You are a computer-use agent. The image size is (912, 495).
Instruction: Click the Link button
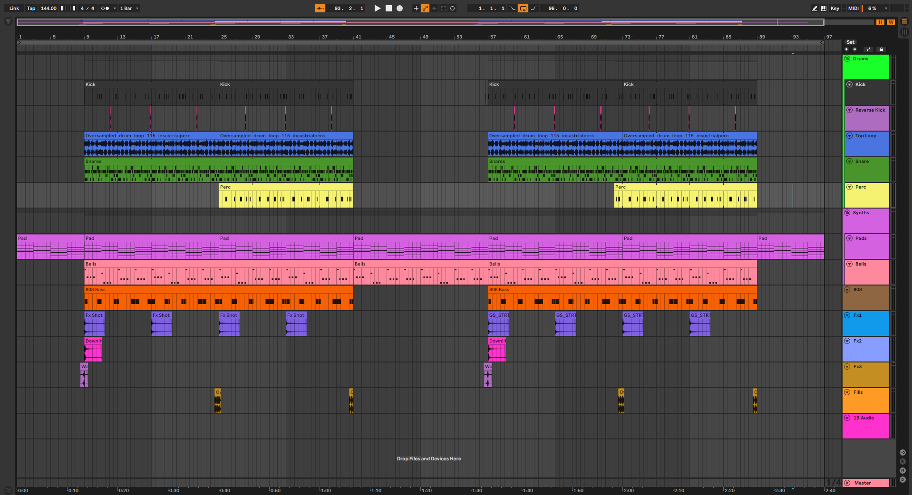click(x=14, y=8)
